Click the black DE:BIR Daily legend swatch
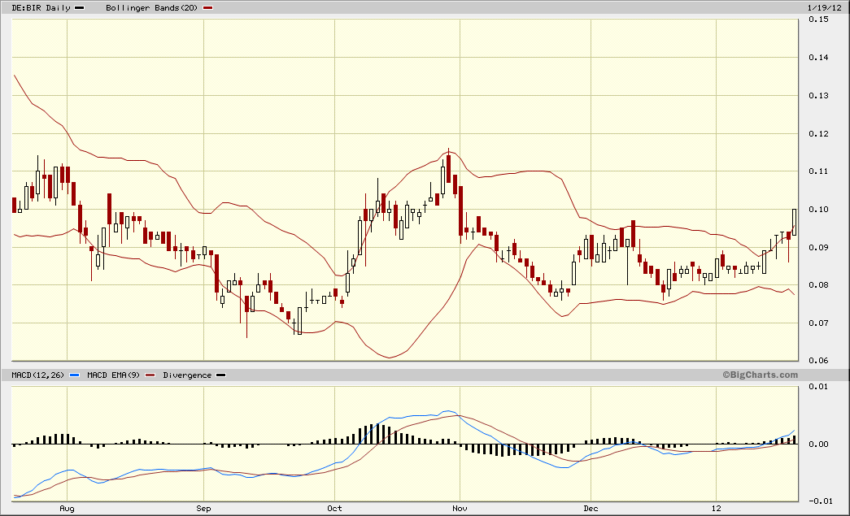Image resolution: width=850 pixels, height=516 pixels. pyautogui.click(x=79, y=8)
